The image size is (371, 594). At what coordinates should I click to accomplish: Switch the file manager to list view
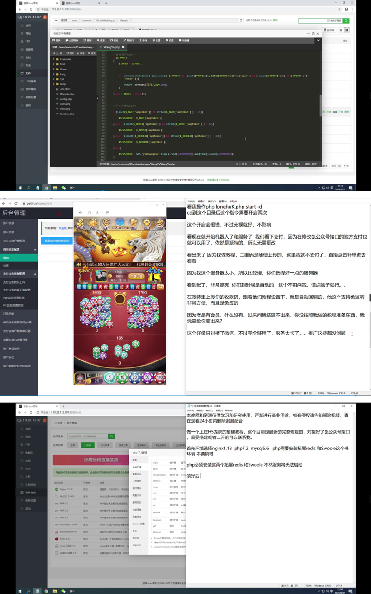[347, 30]
